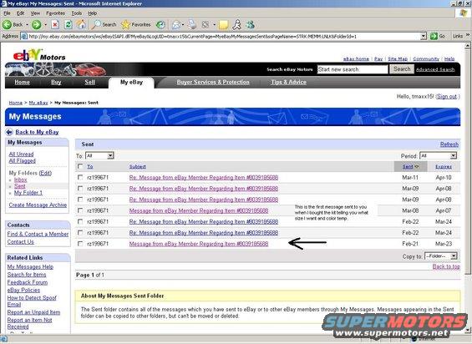Open the Favorites menu
The image size is (472, 344).
[x=55, y=13]
